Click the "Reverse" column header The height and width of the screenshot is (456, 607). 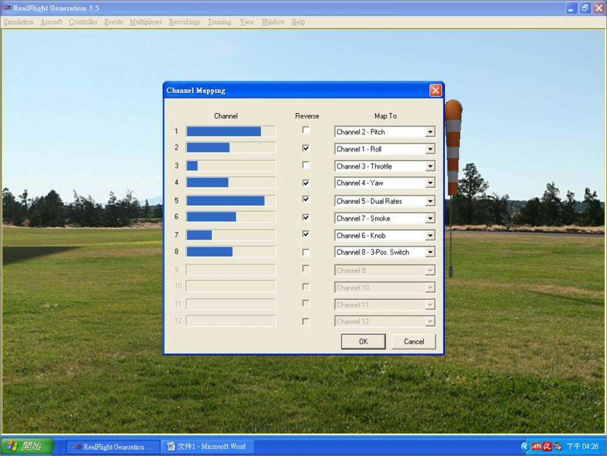click(307, 116)
